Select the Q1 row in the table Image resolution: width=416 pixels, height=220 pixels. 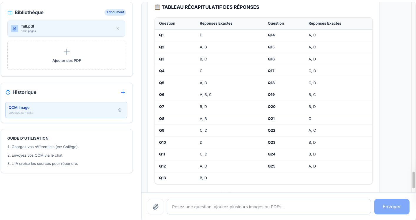click(x=161, y=35)
